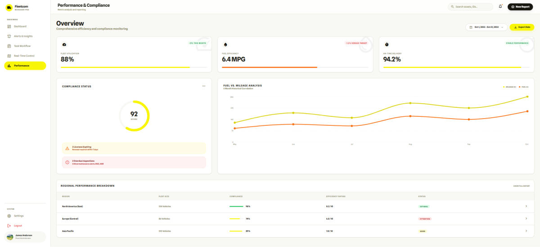Click the 134 Vehicles fleet size cell
This screenshot has height=247, width=540.
[x=165, y=207]
